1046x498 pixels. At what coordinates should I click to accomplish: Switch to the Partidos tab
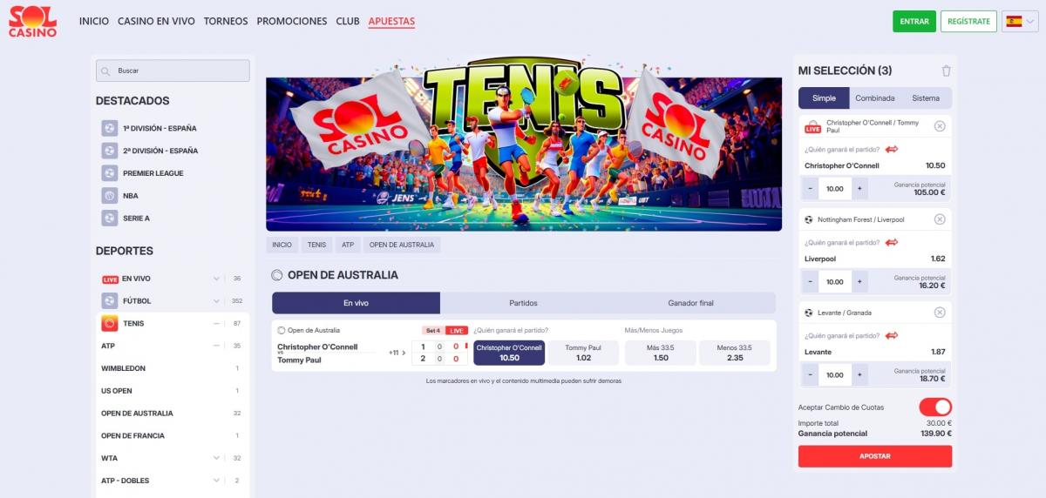click(x=523, y=303)
